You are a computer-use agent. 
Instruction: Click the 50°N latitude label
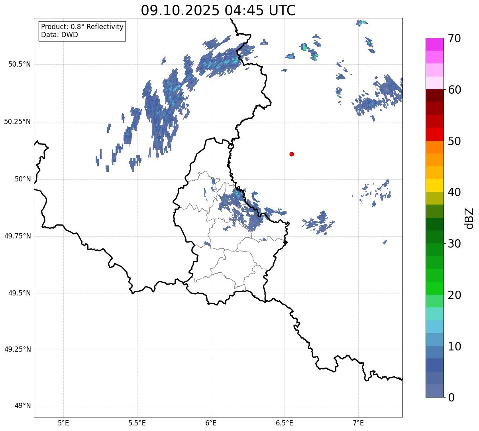[23, 179]
